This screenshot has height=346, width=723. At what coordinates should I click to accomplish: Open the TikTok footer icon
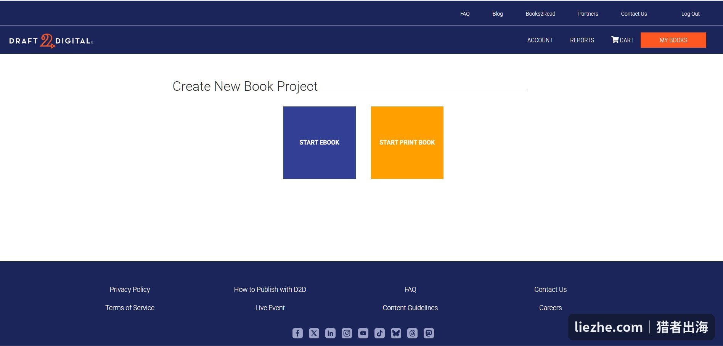[x=379, y=333]
